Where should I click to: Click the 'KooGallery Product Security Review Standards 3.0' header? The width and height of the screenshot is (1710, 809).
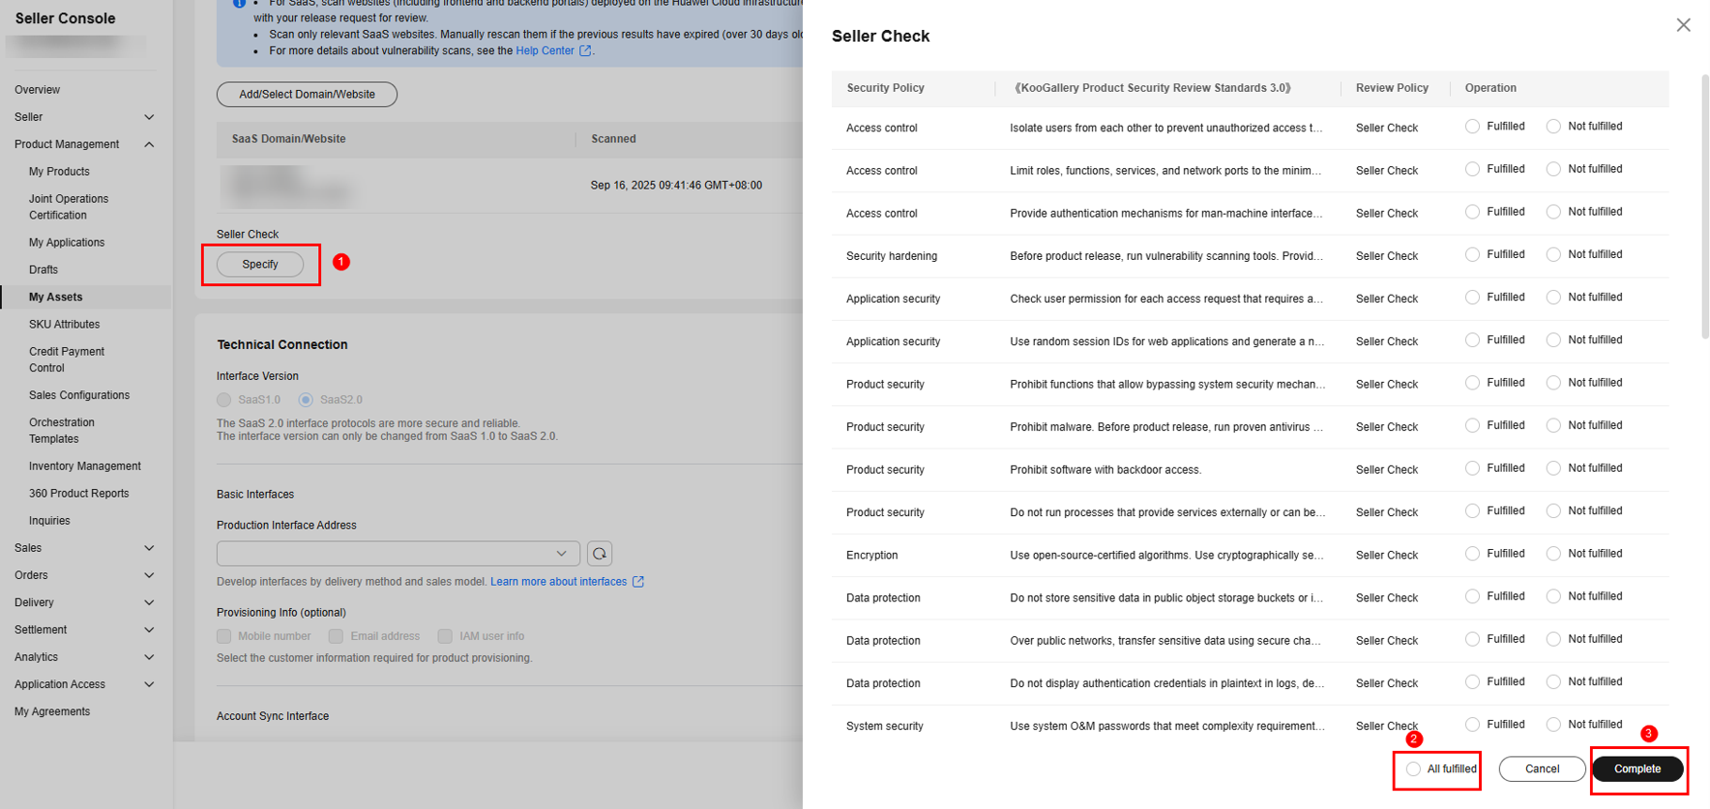pos(1152,88)
